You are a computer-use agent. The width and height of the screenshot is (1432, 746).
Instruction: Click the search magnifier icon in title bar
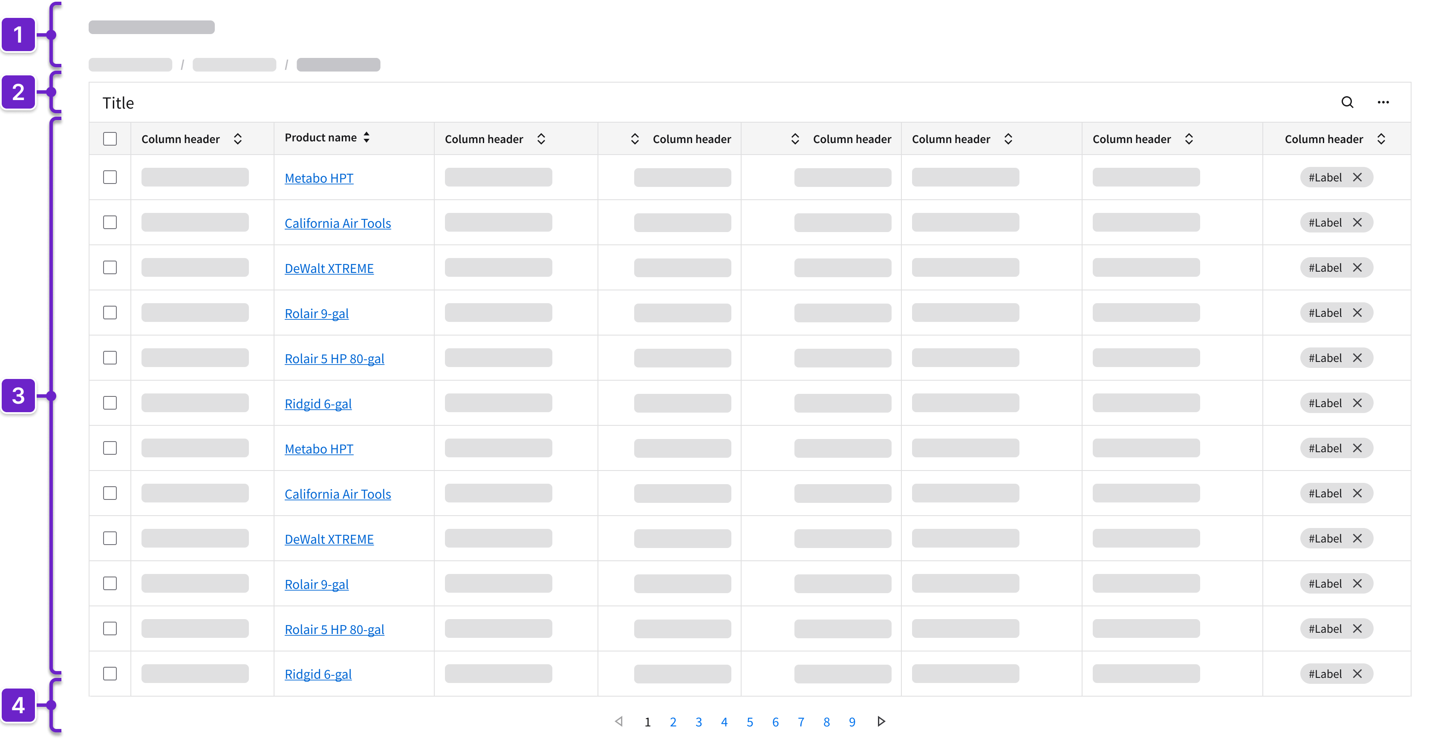coord(1347,102)
